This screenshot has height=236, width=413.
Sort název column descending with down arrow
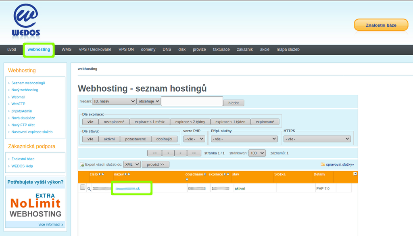click(129, 174)
